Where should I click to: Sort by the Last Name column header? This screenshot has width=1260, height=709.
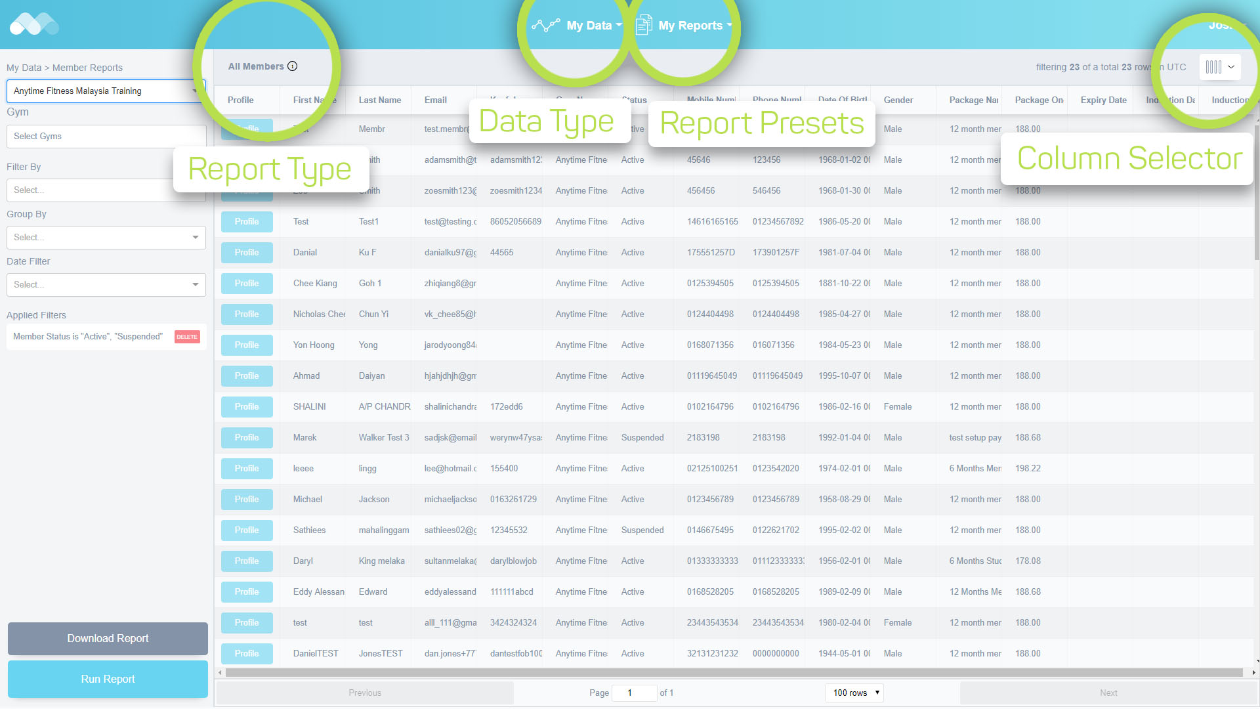pos(379,100)
